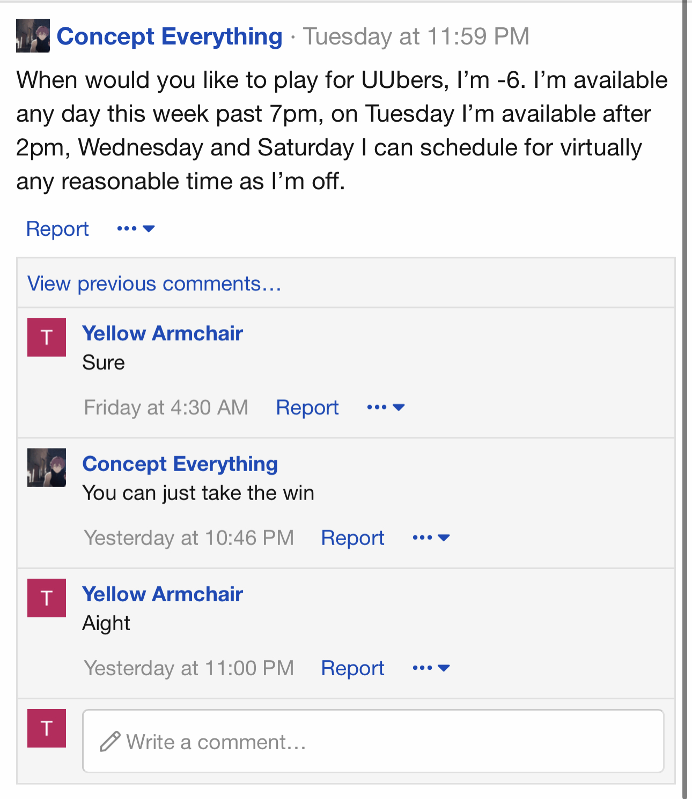
Task: Click Yellow Armchair's avatar beside "Sure" comment
Action: [x=47, y=337]
